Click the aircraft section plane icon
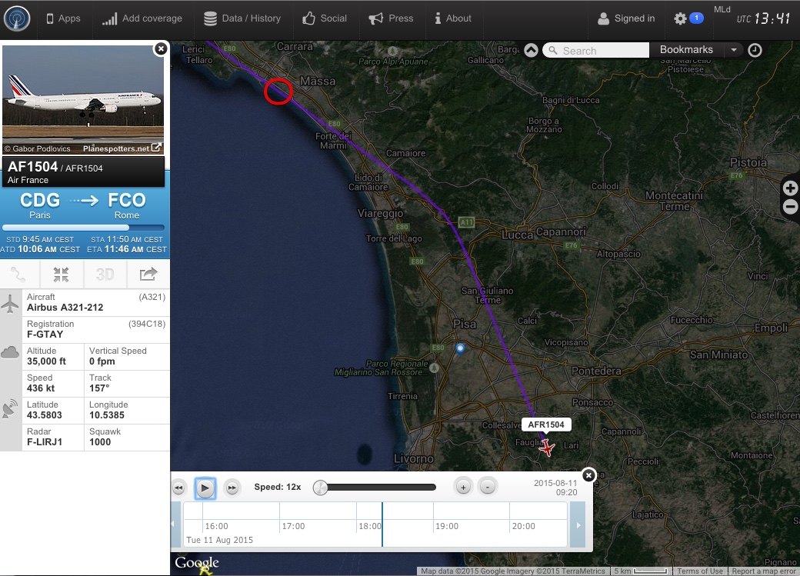The height and width of the screenshot is (576, 800). (x=10, y=304)
